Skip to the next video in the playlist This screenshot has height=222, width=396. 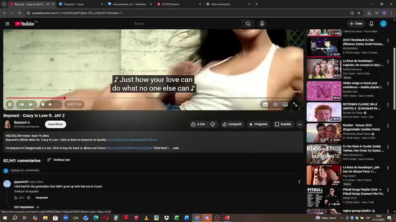click(x=31, y=105)
